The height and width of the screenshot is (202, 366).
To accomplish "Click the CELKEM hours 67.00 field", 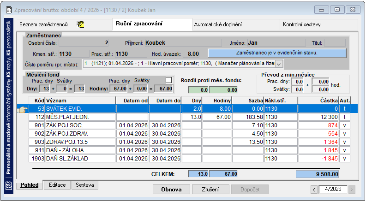I will [x=223, y=174].
